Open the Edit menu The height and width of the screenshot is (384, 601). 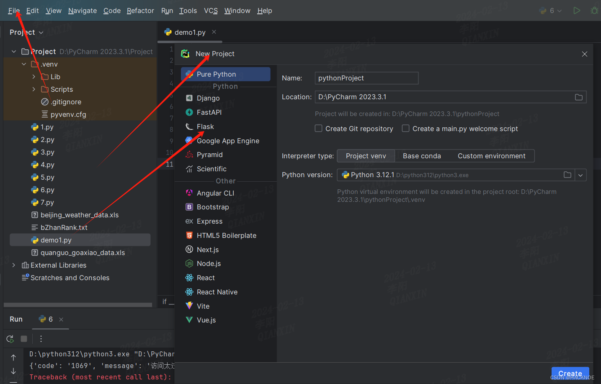(32, 10)
